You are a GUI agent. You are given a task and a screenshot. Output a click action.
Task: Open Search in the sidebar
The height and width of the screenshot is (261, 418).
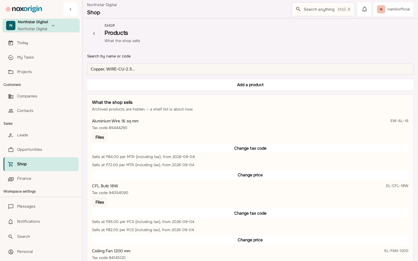[x=41, y=237]
